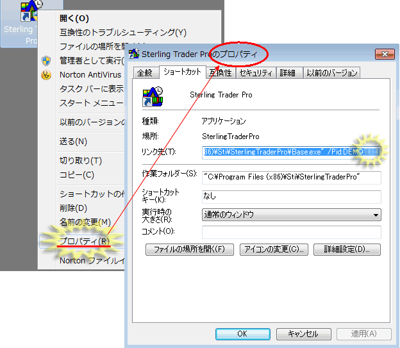Select 互換性のトラブルシューティング(Y) menu entry

[123, 33]
